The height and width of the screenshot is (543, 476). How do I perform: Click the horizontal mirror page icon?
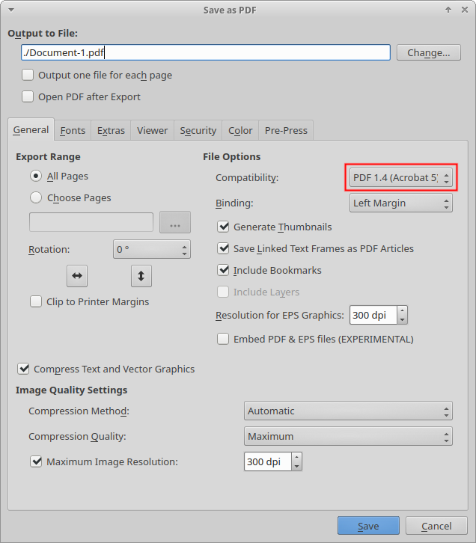point(77,275)
